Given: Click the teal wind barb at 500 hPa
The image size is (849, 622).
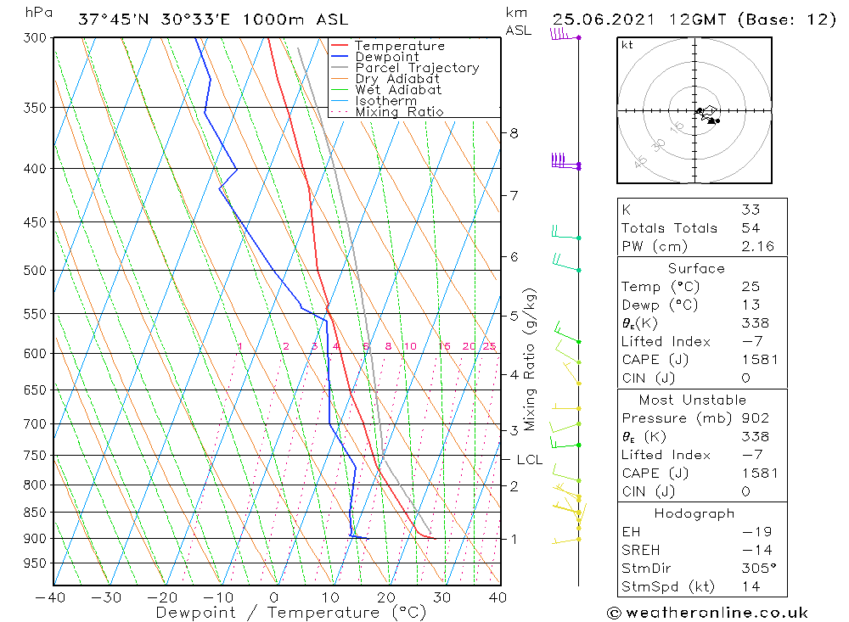Looking at the screenshot, I should click(566, 262).
